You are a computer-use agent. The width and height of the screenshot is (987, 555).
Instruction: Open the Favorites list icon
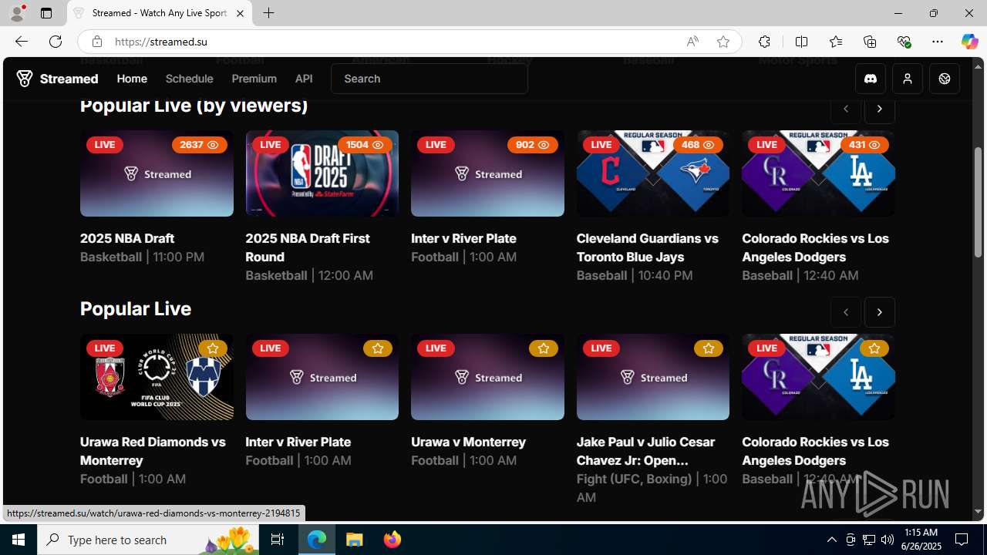[835, 42]
